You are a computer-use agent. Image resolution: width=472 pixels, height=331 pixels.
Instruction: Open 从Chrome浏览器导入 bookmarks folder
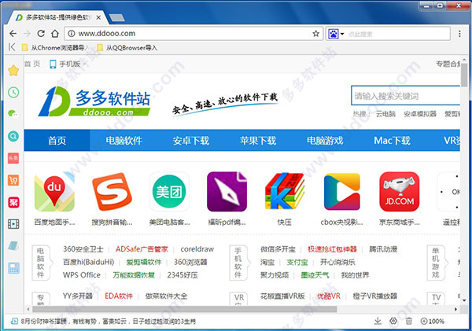click(x=55, y=47)
